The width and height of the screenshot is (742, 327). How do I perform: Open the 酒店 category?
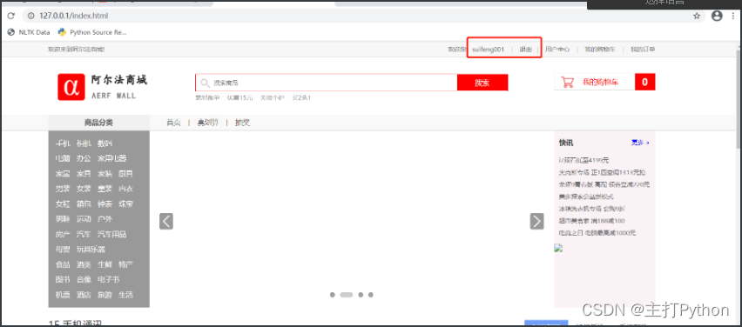click(x=84, y=295)
